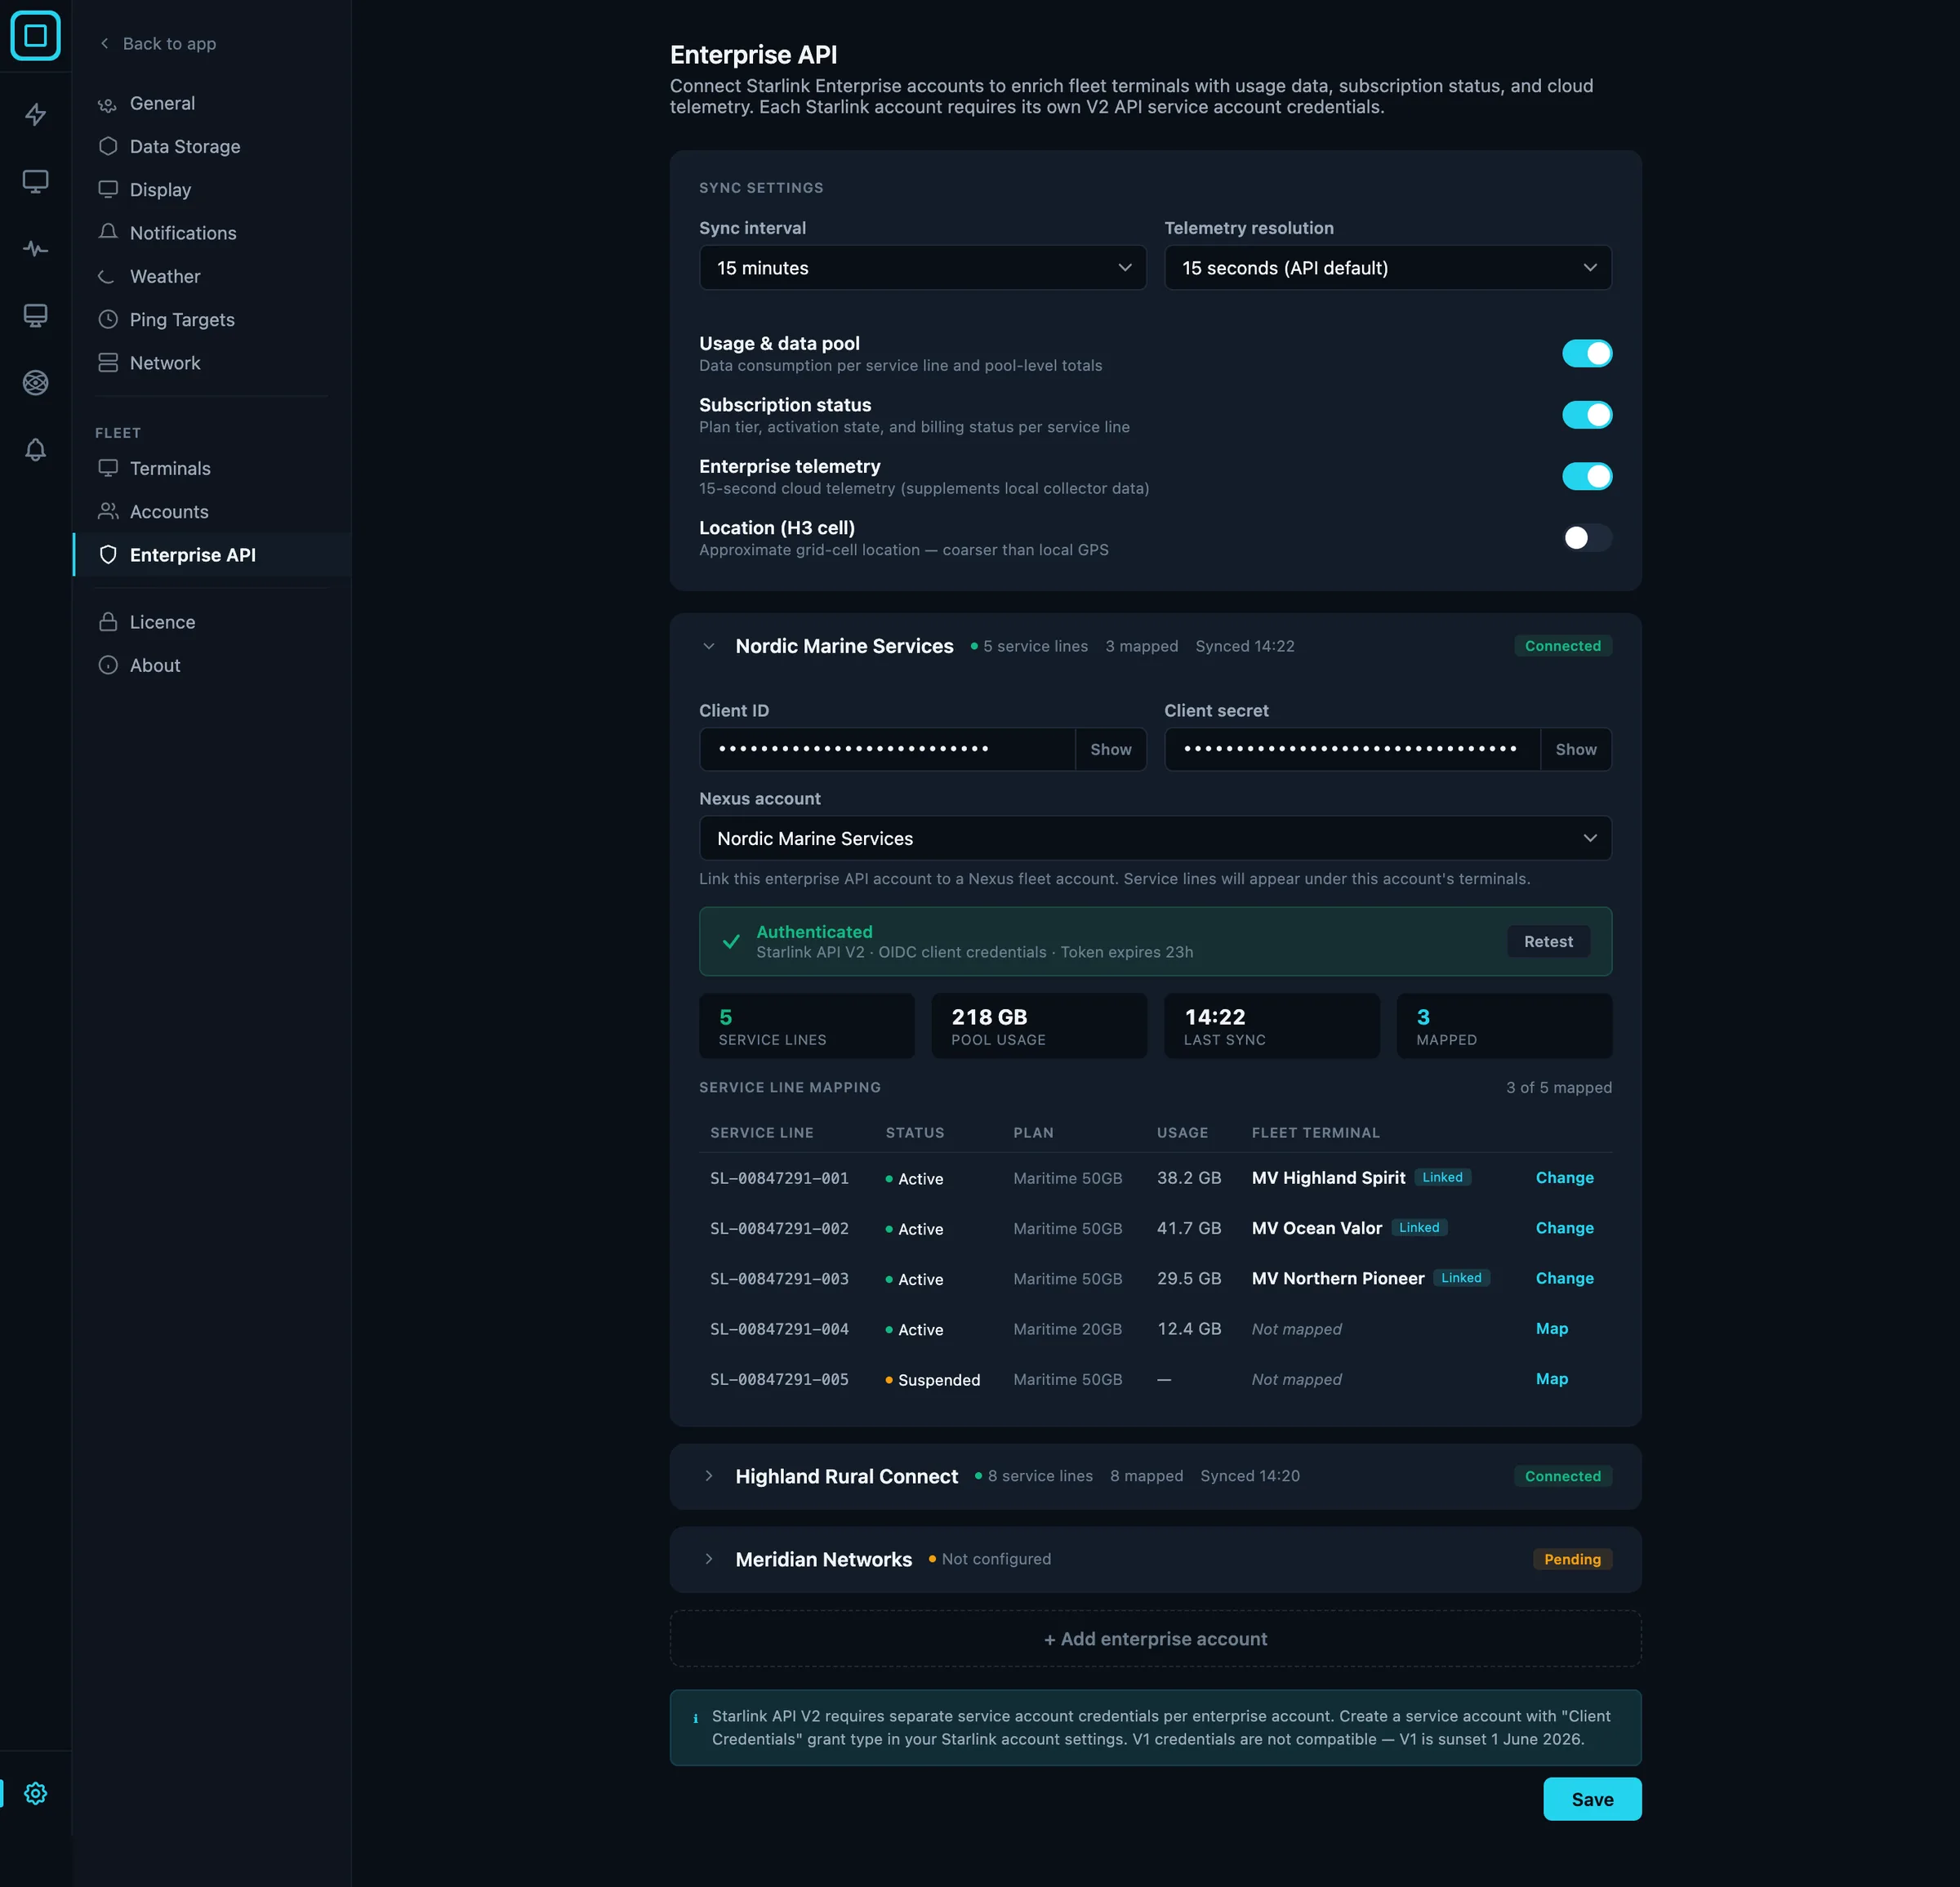This screenshot has height=1887, width=1960.
Task: Click the Terminals monitor icon
Action: click(108, 468)
